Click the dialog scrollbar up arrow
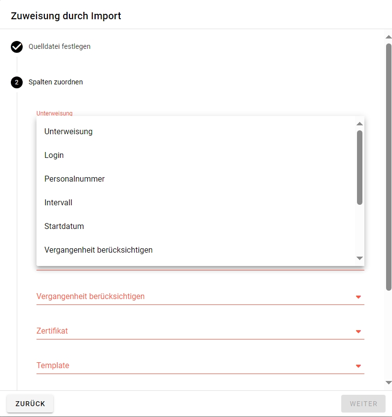 pos(389,37)
